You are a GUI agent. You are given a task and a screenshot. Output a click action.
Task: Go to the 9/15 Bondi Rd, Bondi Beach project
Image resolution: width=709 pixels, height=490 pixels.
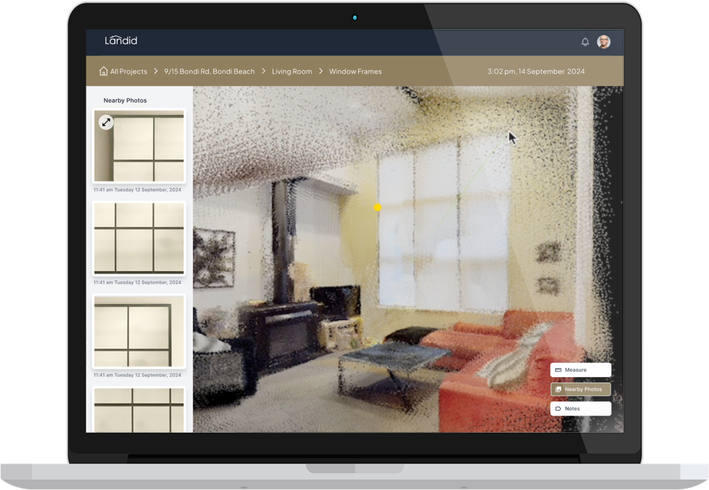click(209, 71)
